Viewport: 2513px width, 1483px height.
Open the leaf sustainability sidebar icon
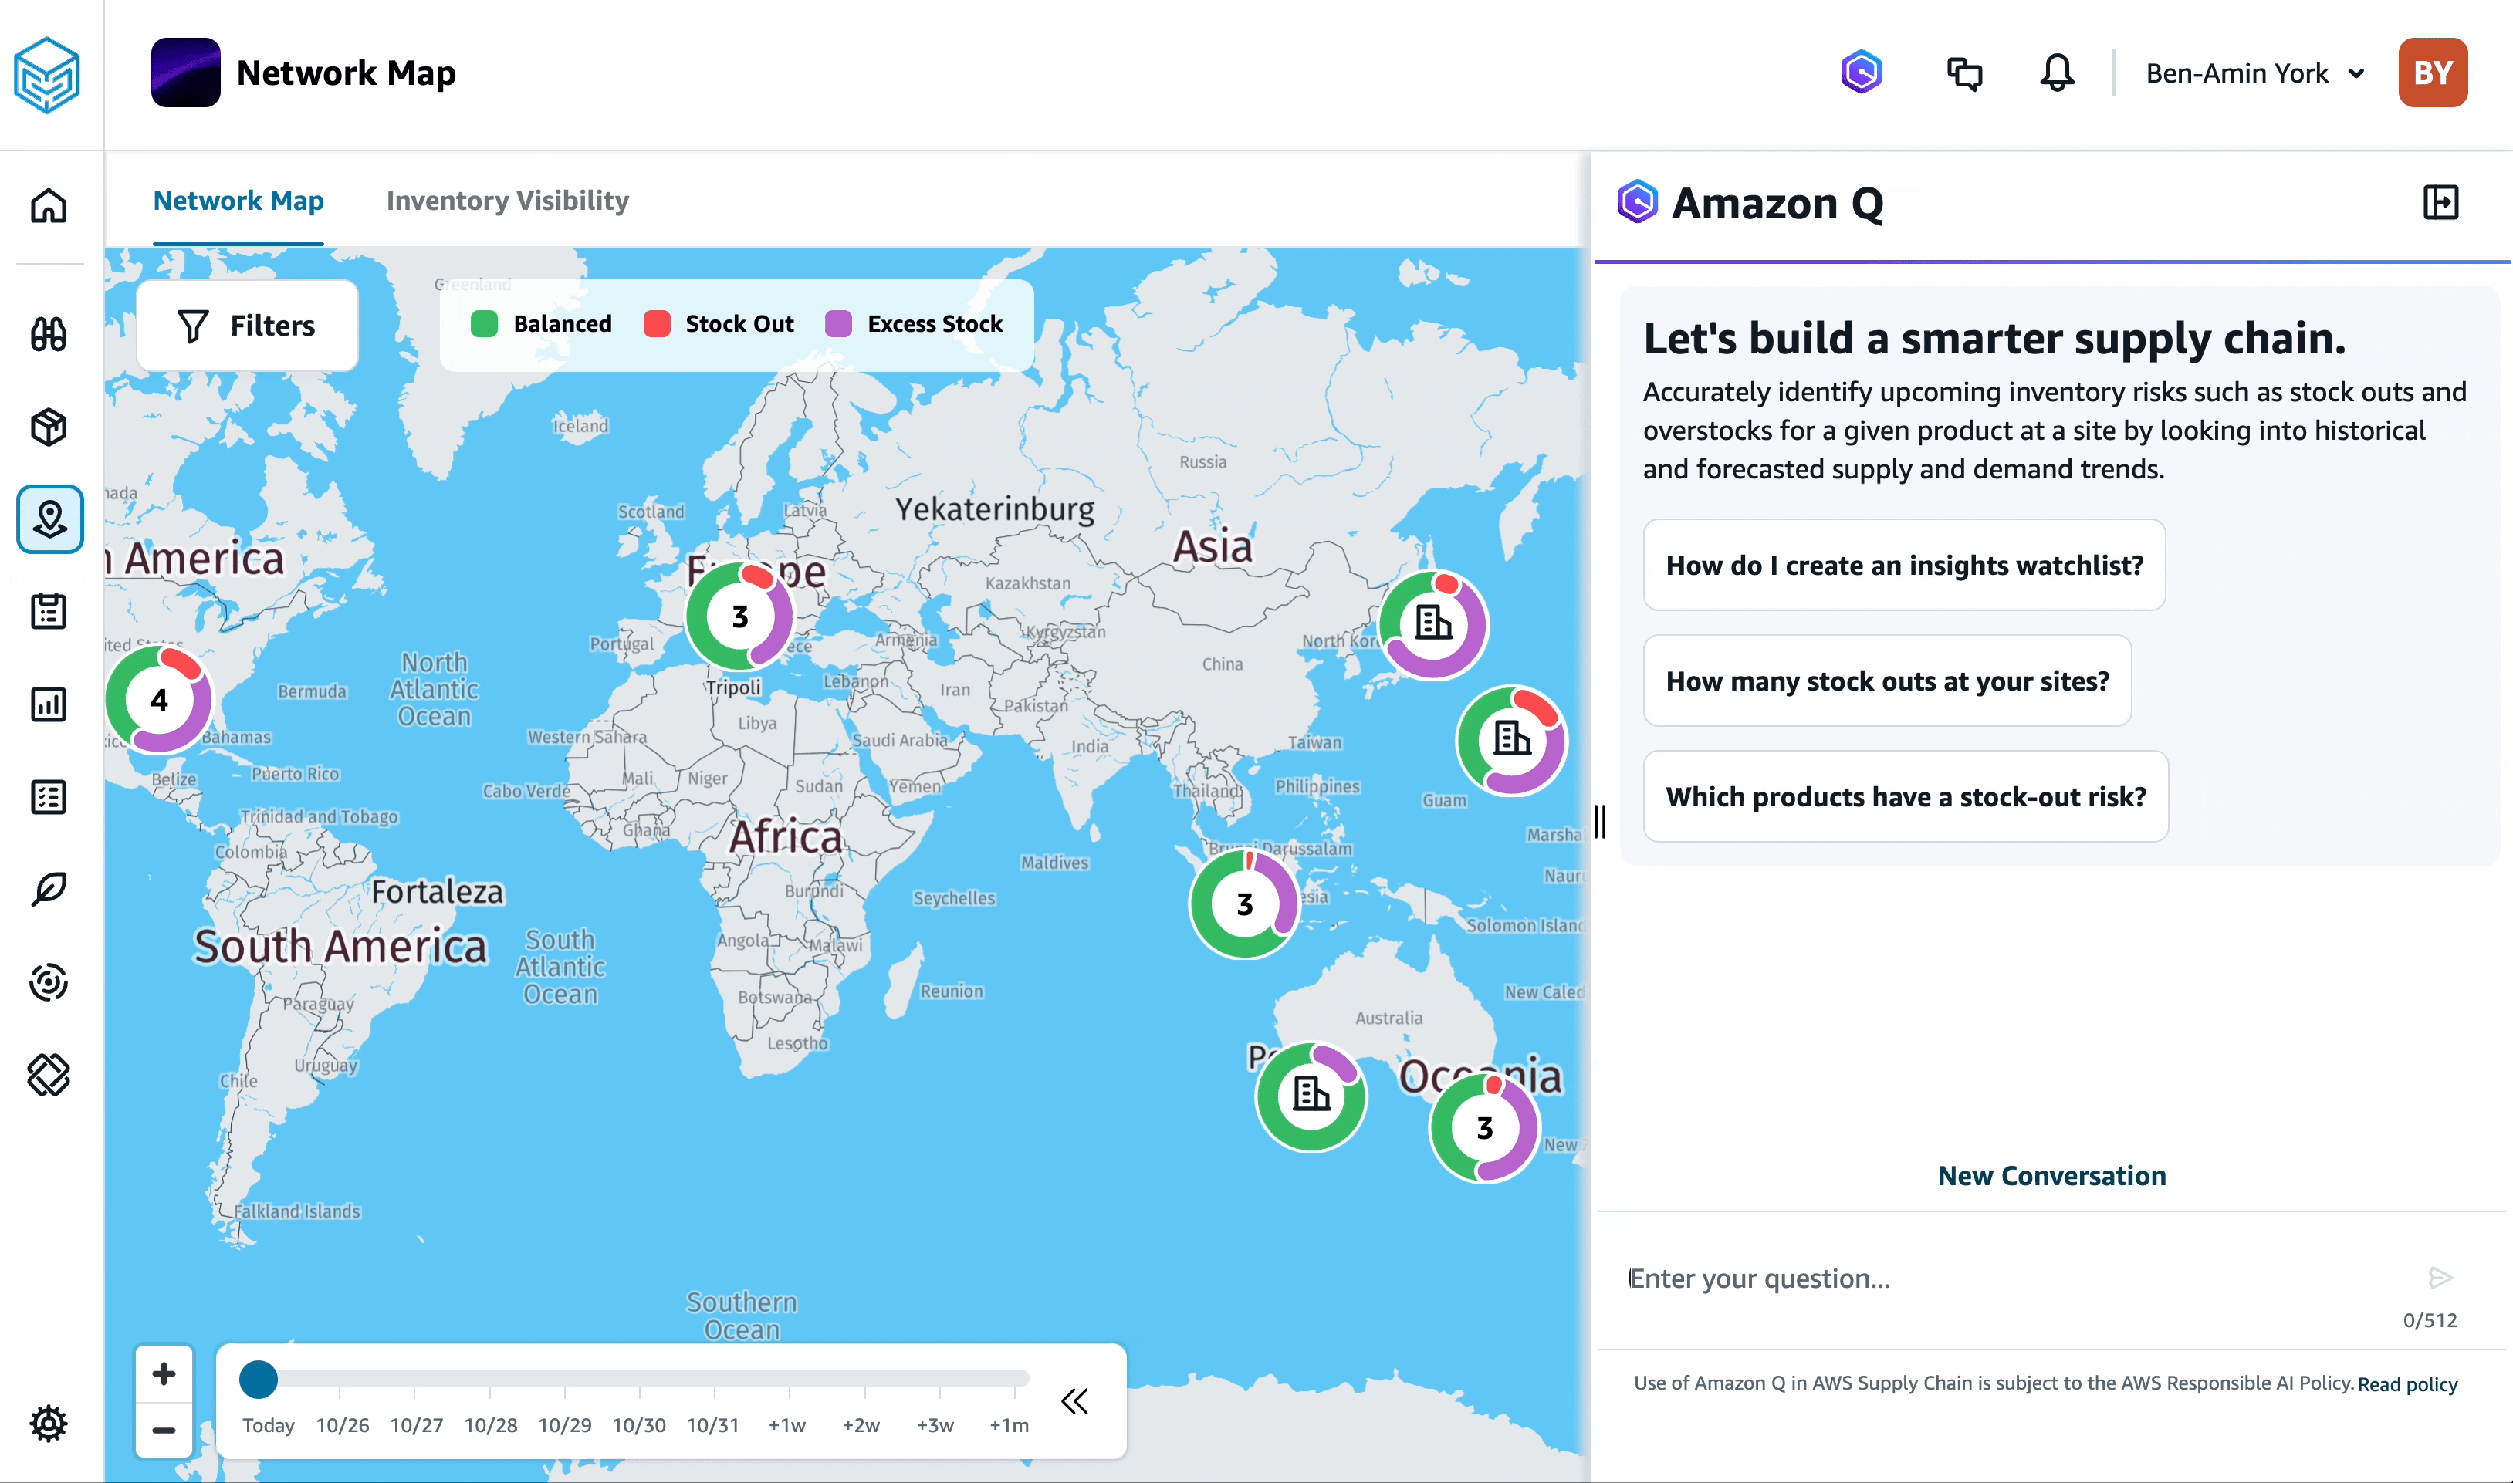[48, 890]
